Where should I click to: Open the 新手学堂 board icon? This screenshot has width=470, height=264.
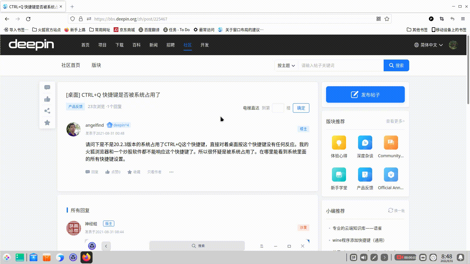tap(339, 175)
